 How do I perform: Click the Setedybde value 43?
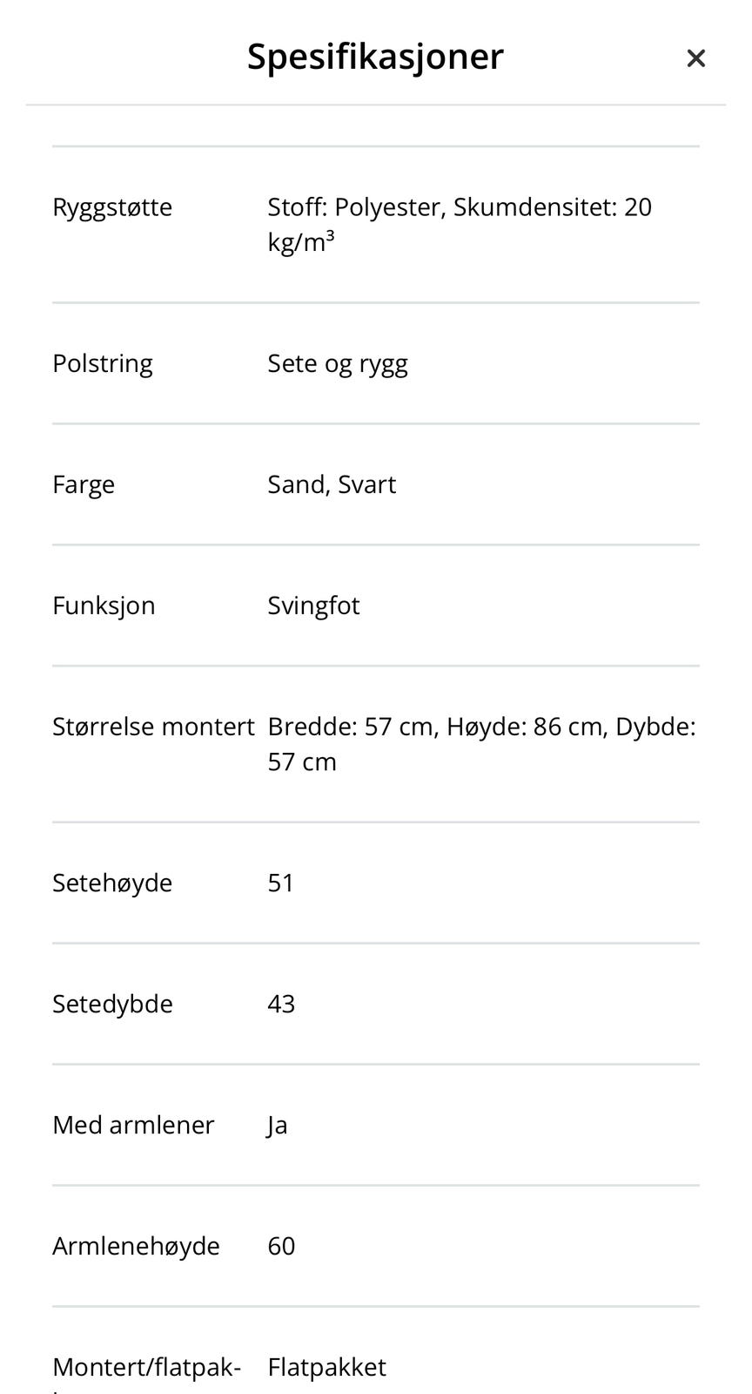(x=281, y=1004)
